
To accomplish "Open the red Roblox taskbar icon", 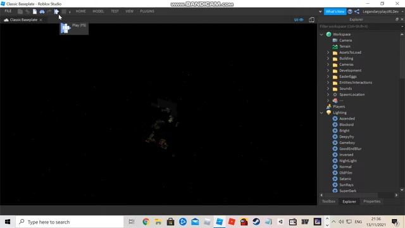I will coord(232,222).
